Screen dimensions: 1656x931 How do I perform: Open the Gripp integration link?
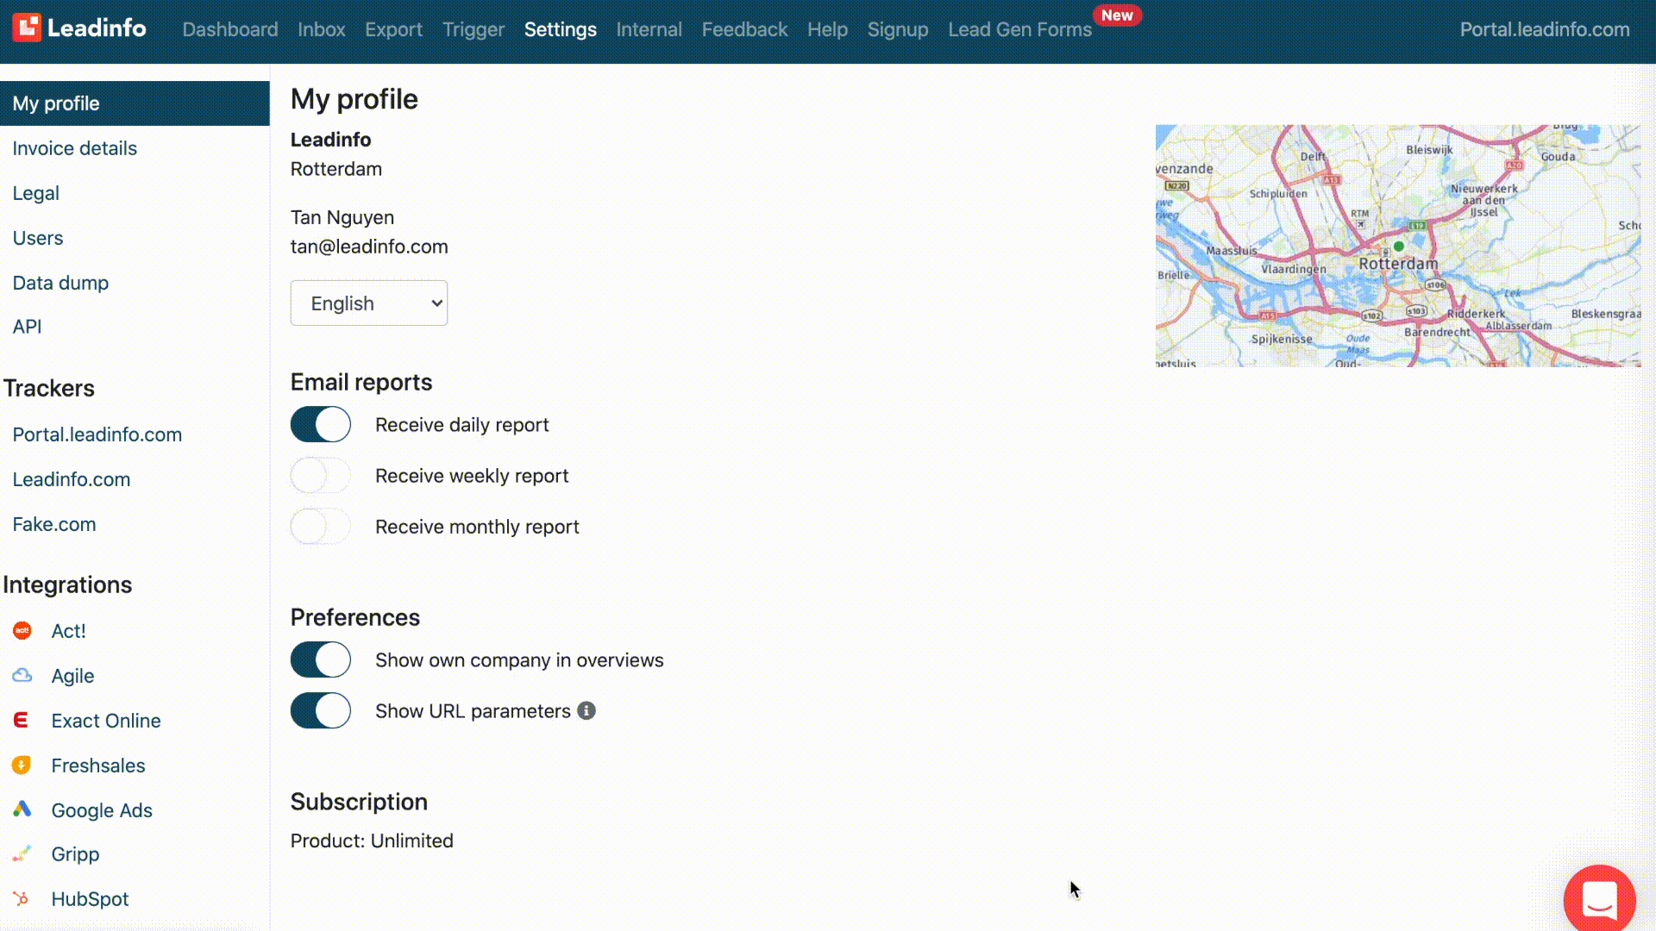(x=75, y=854)
